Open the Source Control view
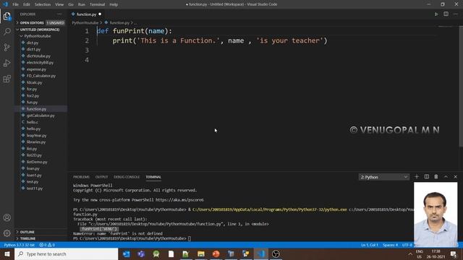The height and width of the screenshot is (260, 463). coord(7,47)
